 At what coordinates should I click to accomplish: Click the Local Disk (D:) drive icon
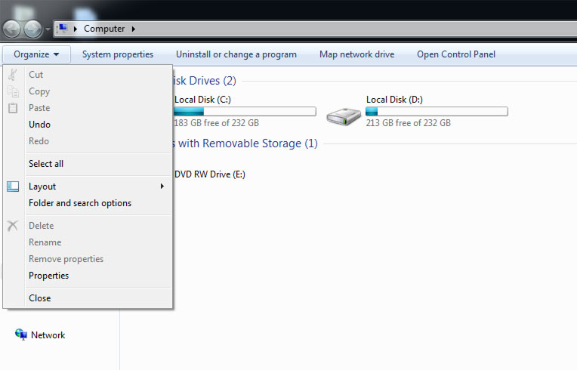pyautogui.click(x=344, y=116)
